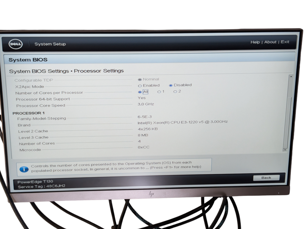Click the Brand label
Viewport: 304px width, 229px height.
click(x=24, y=125)
